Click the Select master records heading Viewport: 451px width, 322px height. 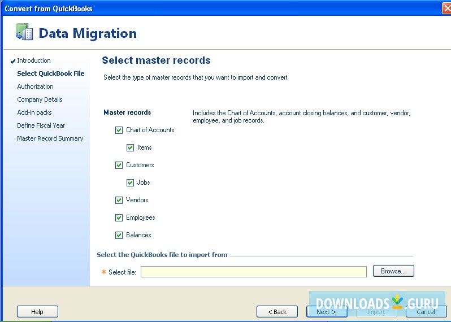156,60
